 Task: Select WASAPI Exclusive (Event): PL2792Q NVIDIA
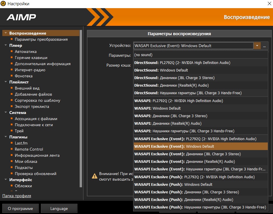tap(201, 139)
